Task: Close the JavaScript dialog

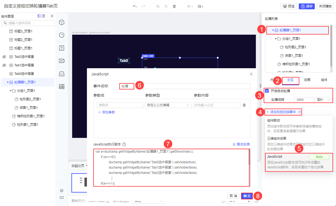Action: [x=251, y=74]
